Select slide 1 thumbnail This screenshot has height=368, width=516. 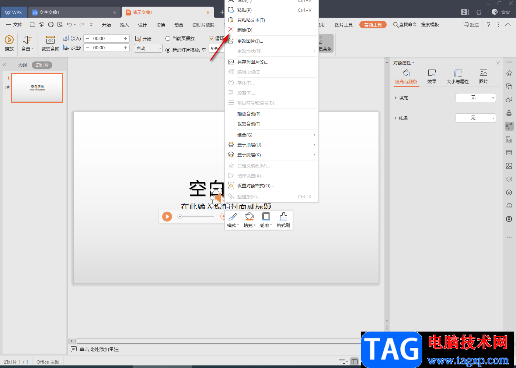click(x=37, y=88)
